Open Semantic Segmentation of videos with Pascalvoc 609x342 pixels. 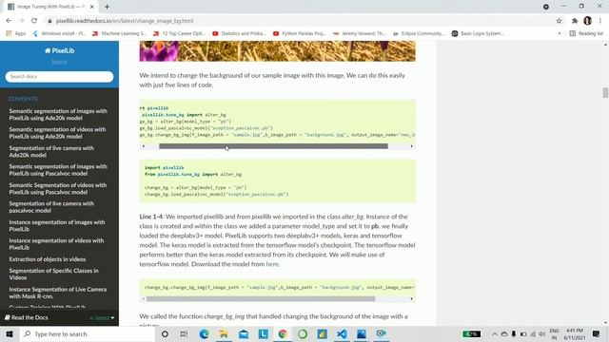pos(57,188)
